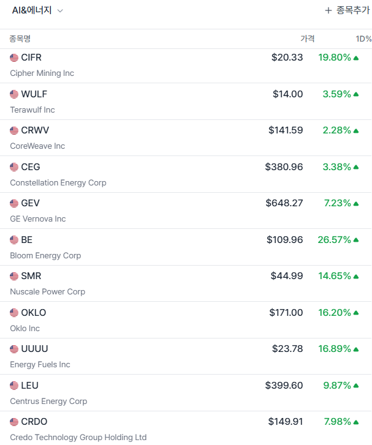
Task: Open the Energy Fuels Inc company name
Action: pyautogui.click(x=40, y=365)
